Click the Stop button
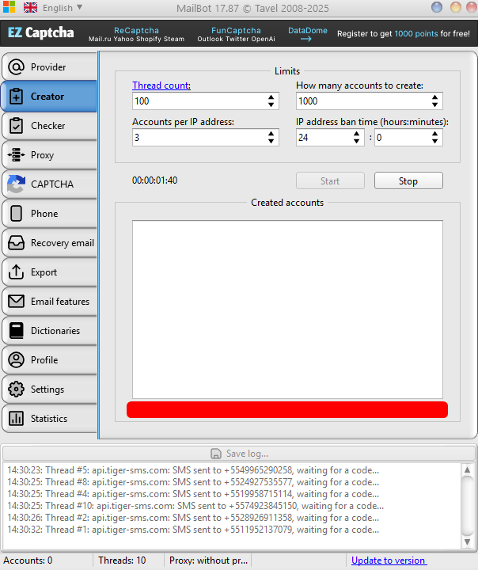Viewport: 478px width, 570px height. tap(408, 180)
